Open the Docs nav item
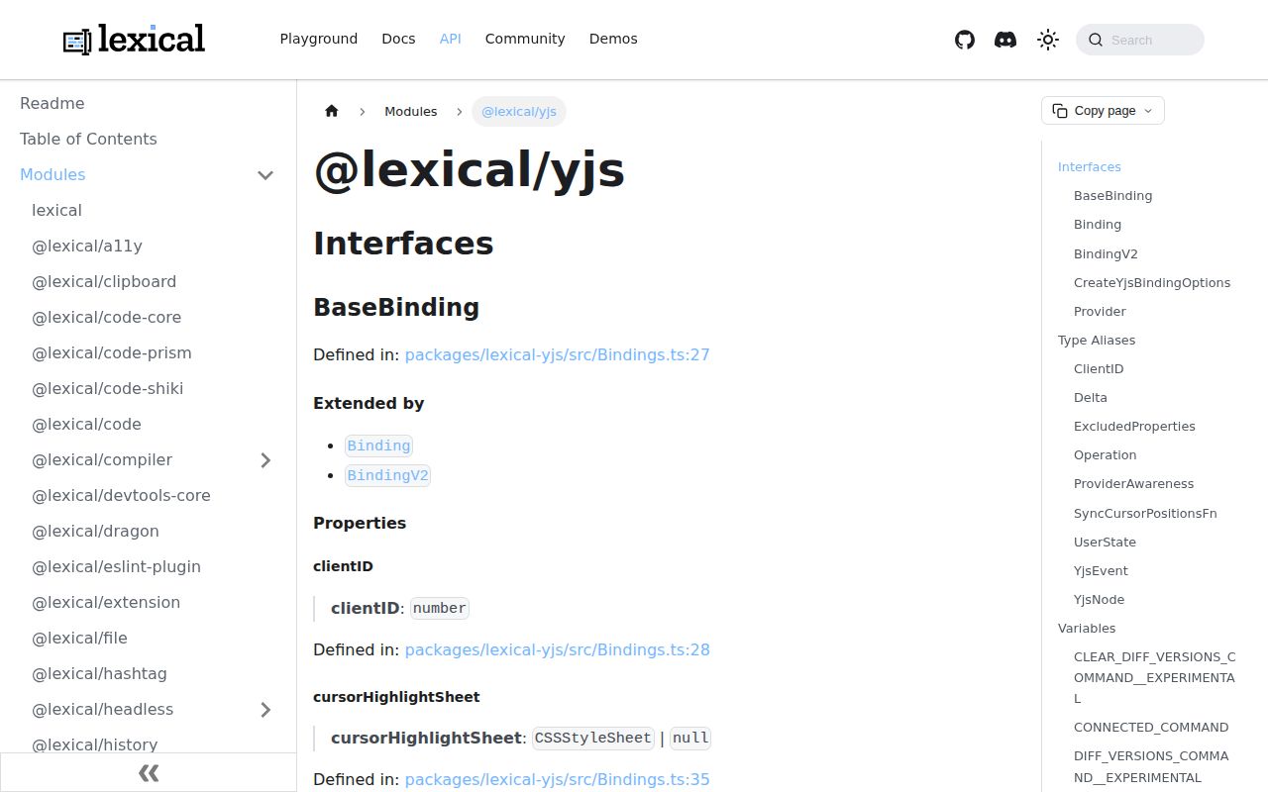This screenshot has height=792, width=1268. pos(398,39)
